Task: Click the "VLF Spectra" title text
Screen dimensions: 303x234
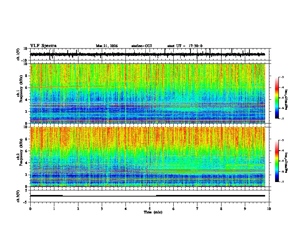Action: [43, 46]
